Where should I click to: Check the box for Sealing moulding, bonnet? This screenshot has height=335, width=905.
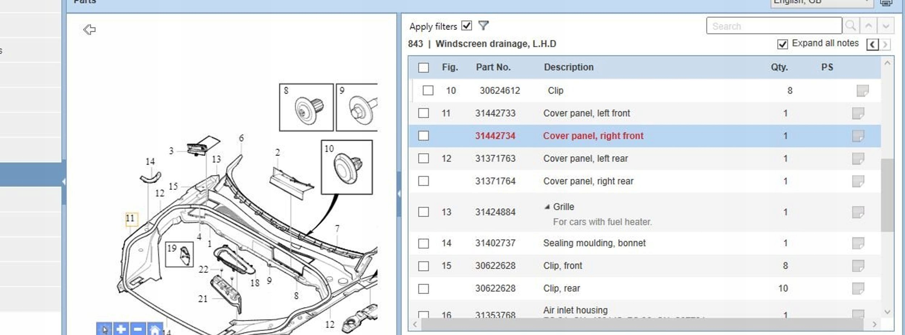pyautogui.click(x=424, y=243)
